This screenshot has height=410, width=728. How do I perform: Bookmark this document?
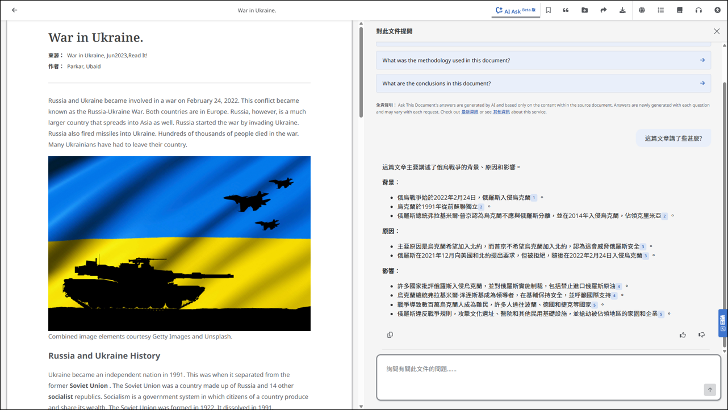549,10
